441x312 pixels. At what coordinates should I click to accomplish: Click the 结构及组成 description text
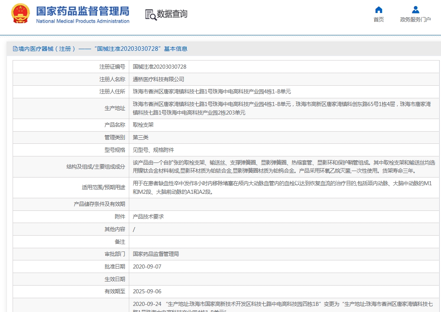pos(284,167)
